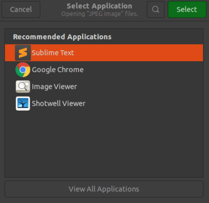209x203 pixels.
Task: Click the Sublime Text app icon
Action: (23, 53)
